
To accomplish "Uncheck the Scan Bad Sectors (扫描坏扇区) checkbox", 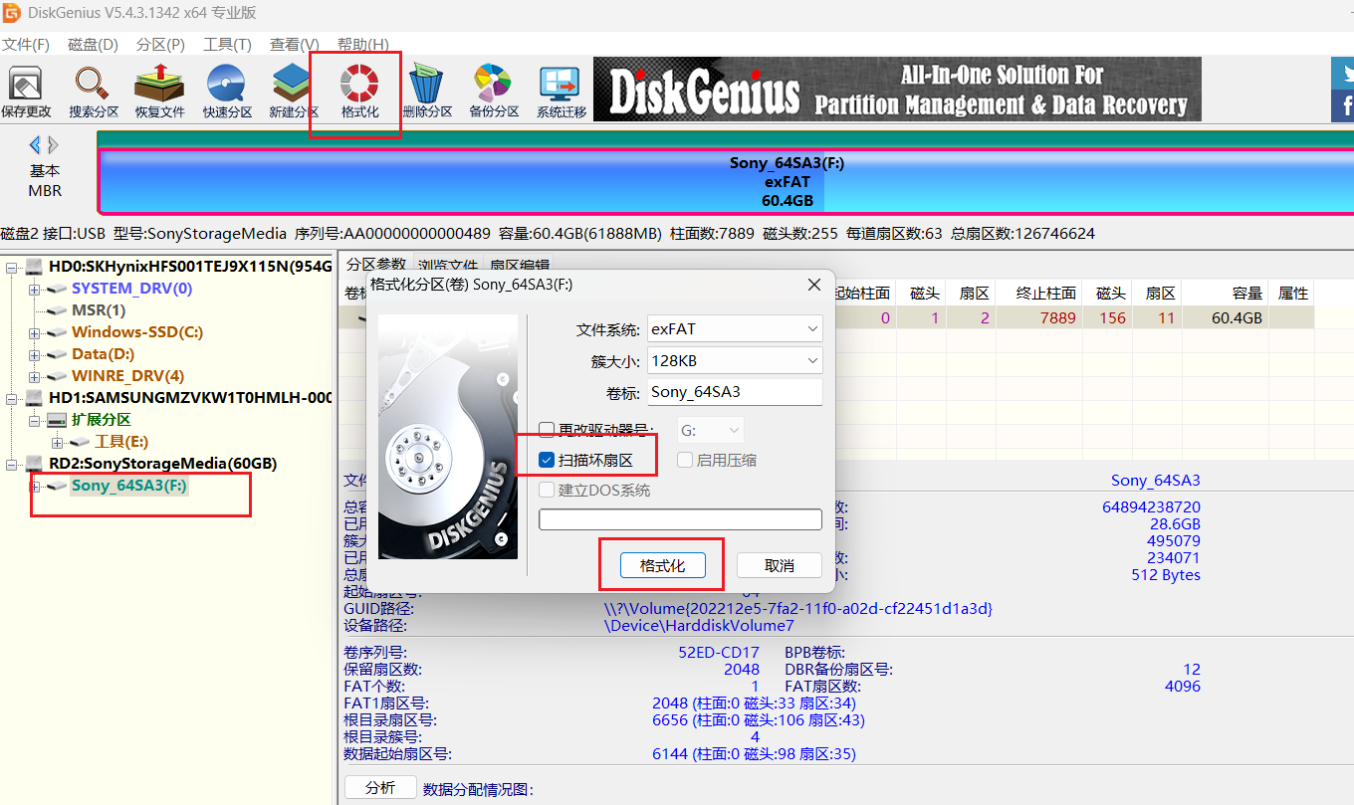I will coord(547,460).
